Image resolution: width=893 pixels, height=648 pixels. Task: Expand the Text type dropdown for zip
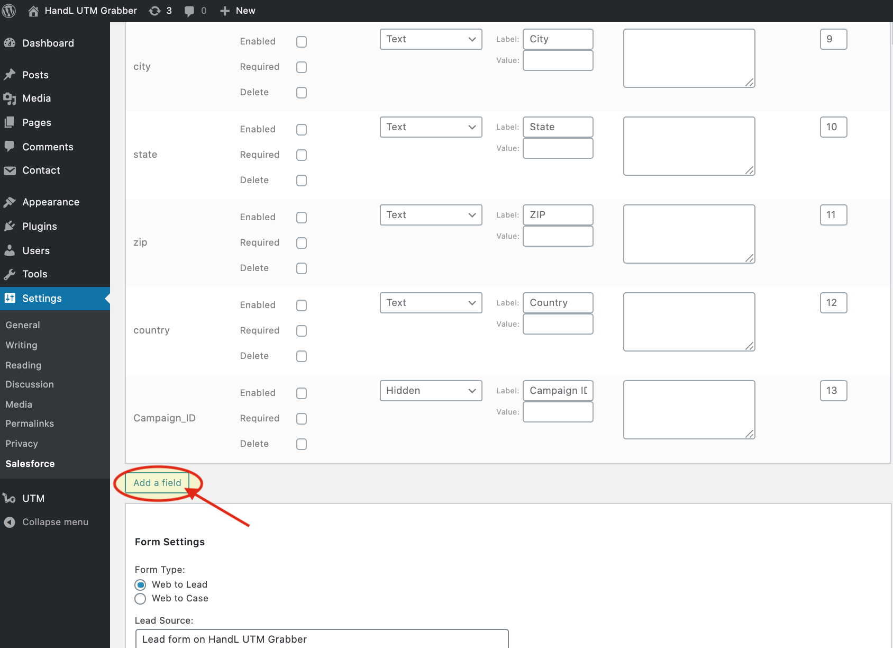431,215
